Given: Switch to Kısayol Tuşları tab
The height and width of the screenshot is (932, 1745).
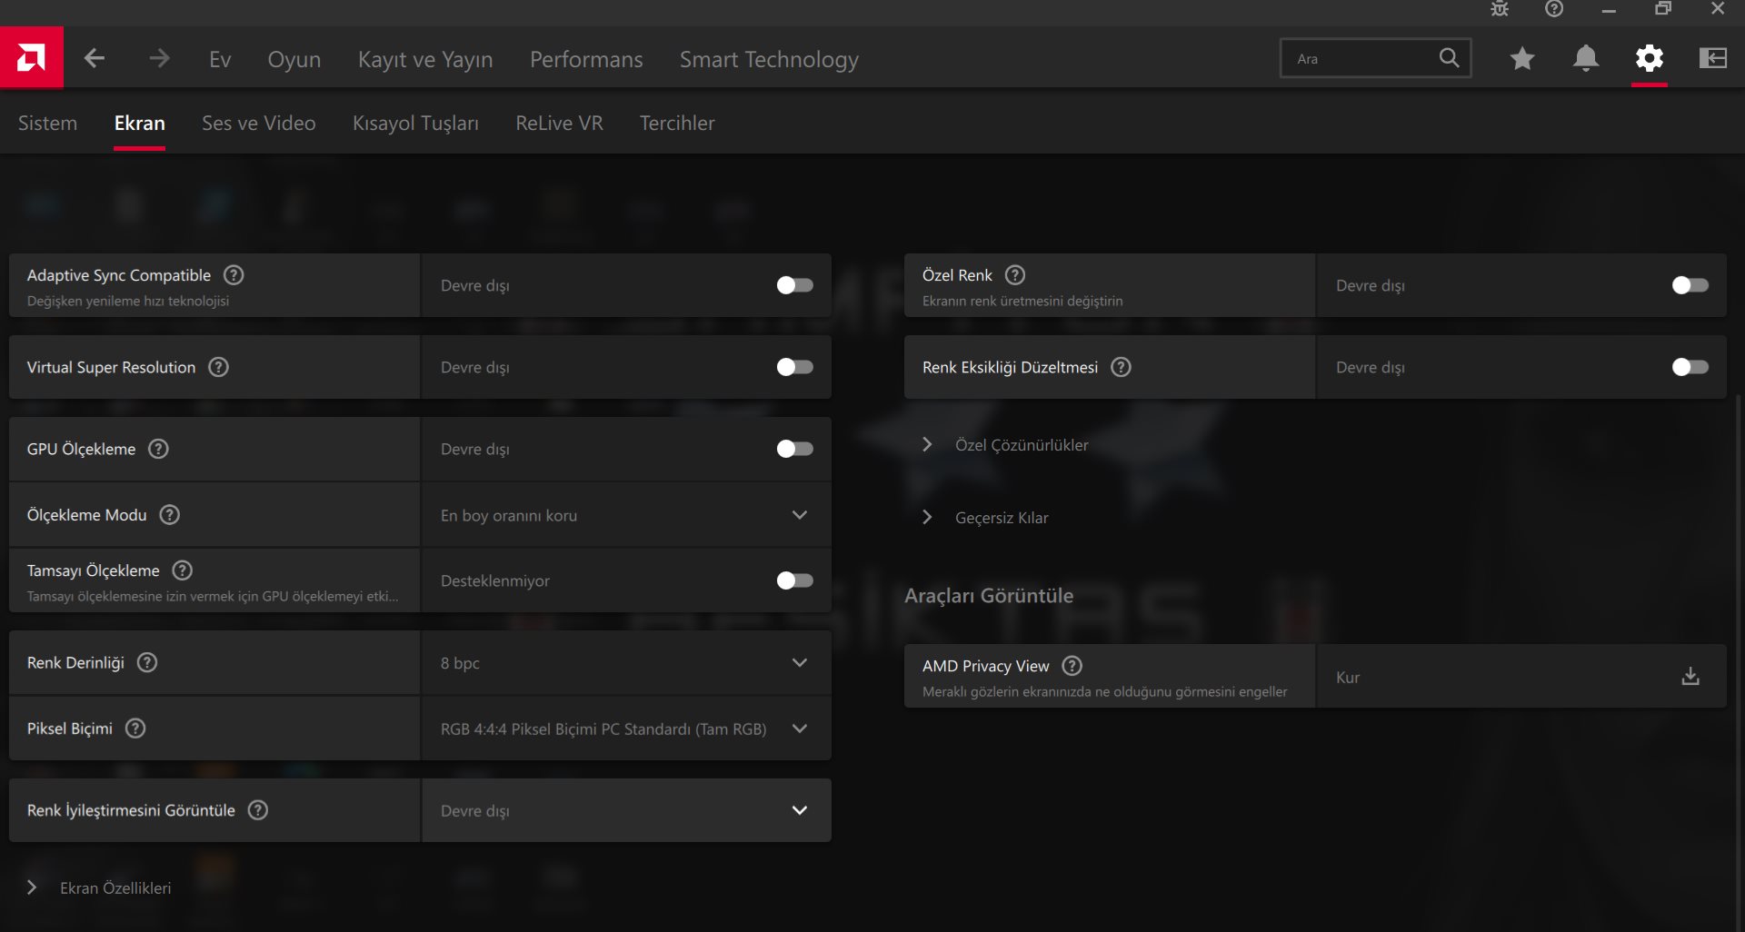Looking at the screenshot, I should (x=415, y=124).
